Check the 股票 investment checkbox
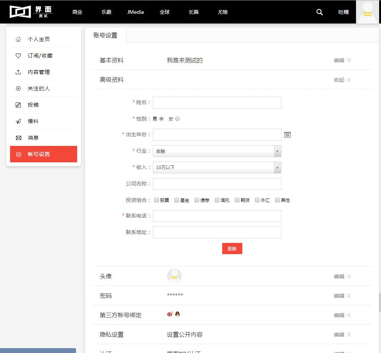The image size is (381, 353). click(x=157, y=200)
